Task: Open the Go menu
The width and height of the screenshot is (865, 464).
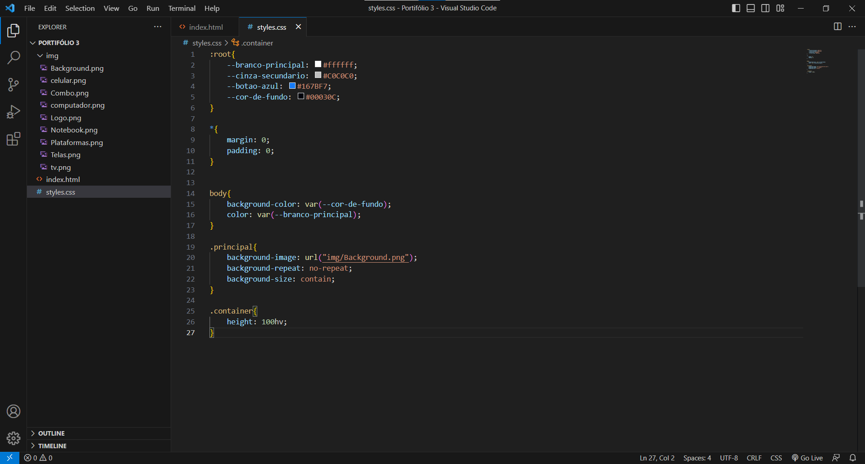Action: point(133,8)
